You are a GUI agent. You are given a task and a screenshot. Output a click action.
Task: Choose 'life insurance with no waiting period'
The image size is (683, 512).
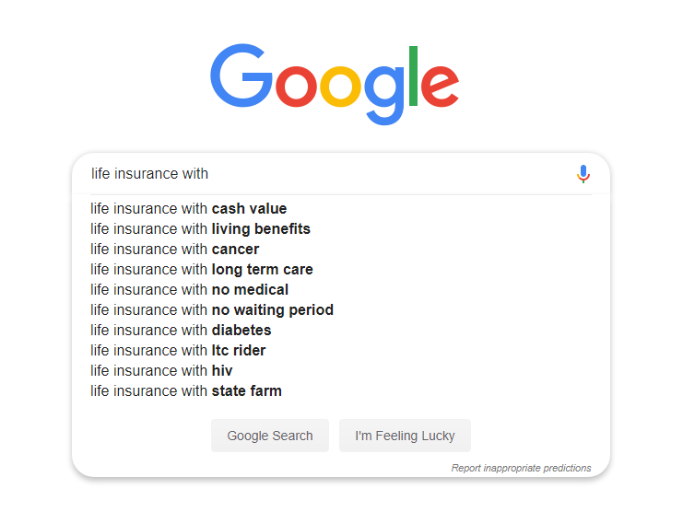341,309
